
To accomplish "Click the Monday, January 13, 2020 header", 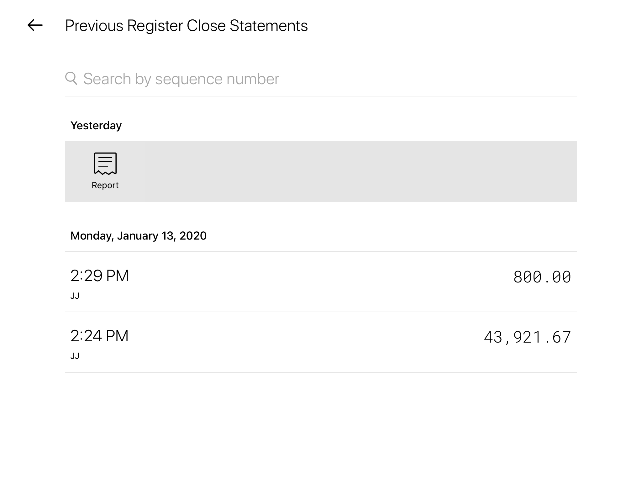I will point(138,236).
